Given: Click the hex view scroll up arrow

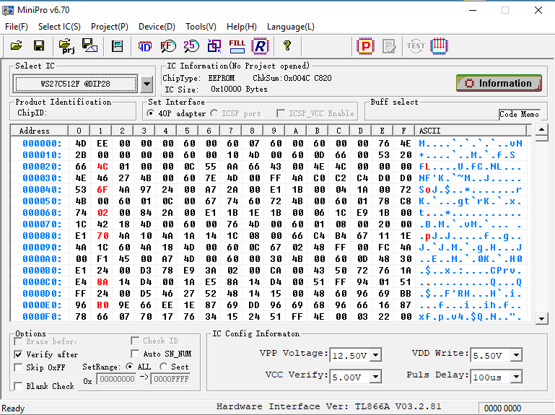Looking at the screenshot, I should 541,130.
